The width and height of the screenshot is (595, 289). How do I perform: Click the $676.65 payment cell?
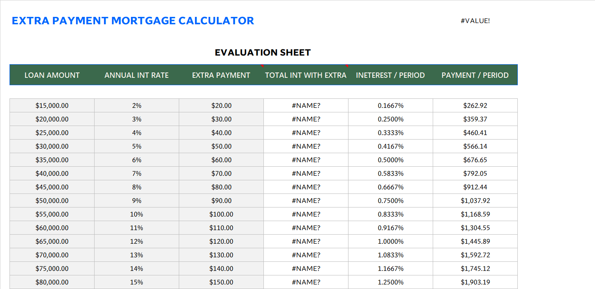point(475,160)
